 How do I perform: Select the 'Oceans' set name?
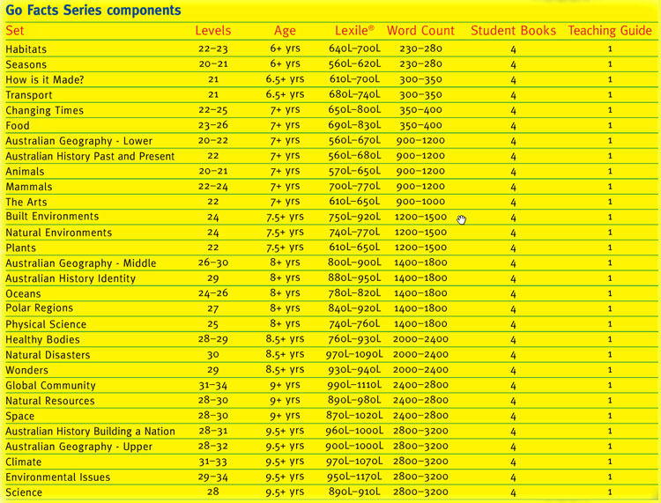[23, 293]
